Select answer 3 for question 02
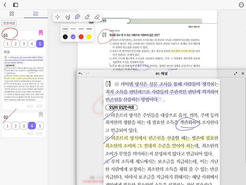This screenshot has height=185, width=246. pyautogui.click(x=24, y=126)
